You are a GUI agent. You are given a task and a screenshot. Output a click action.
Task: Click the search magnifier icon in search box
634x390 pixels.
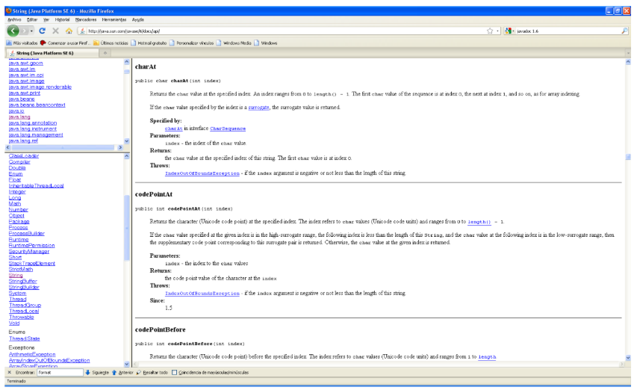click(x=624, y=31)
